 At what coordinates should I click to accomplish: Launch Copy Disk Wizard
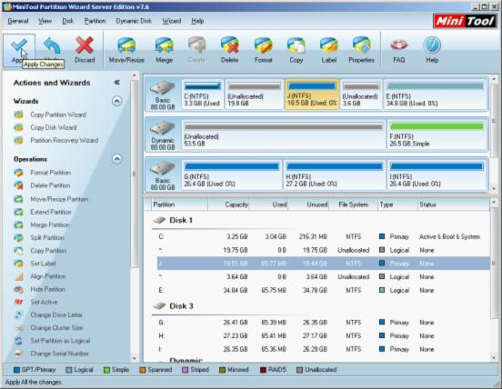click(54, 127)
